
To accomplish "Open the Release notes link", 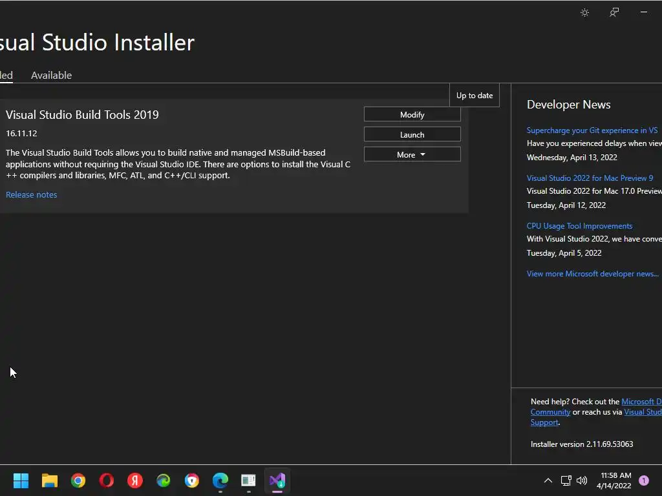I will point(31,194).
